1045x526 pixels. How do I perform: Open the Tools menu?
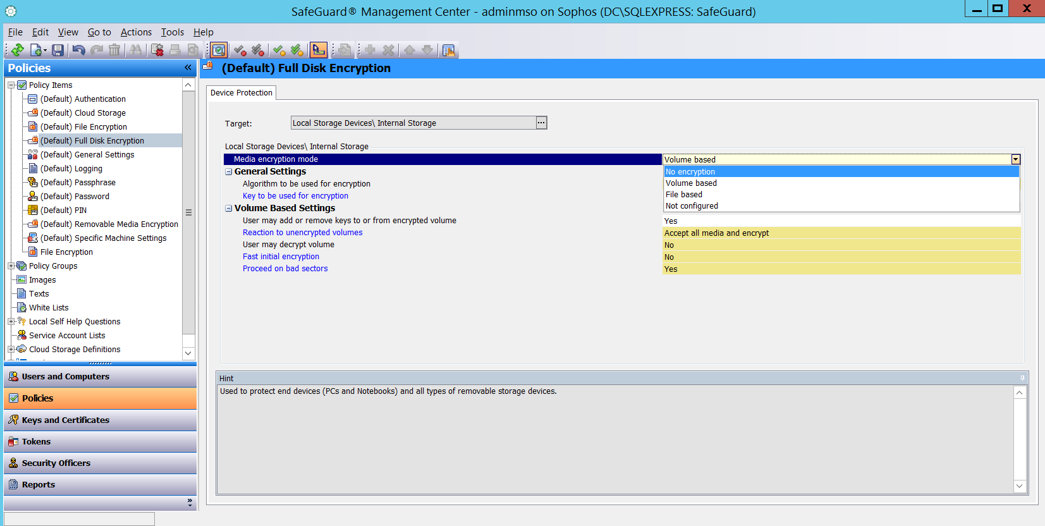[x=172, y=32]
